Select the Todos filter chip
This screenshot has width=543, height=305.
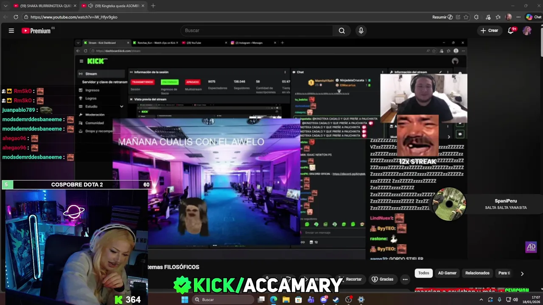424,273
